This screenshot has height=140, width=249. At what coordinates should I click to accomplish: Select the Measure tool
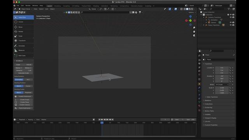tap(23, 51)
